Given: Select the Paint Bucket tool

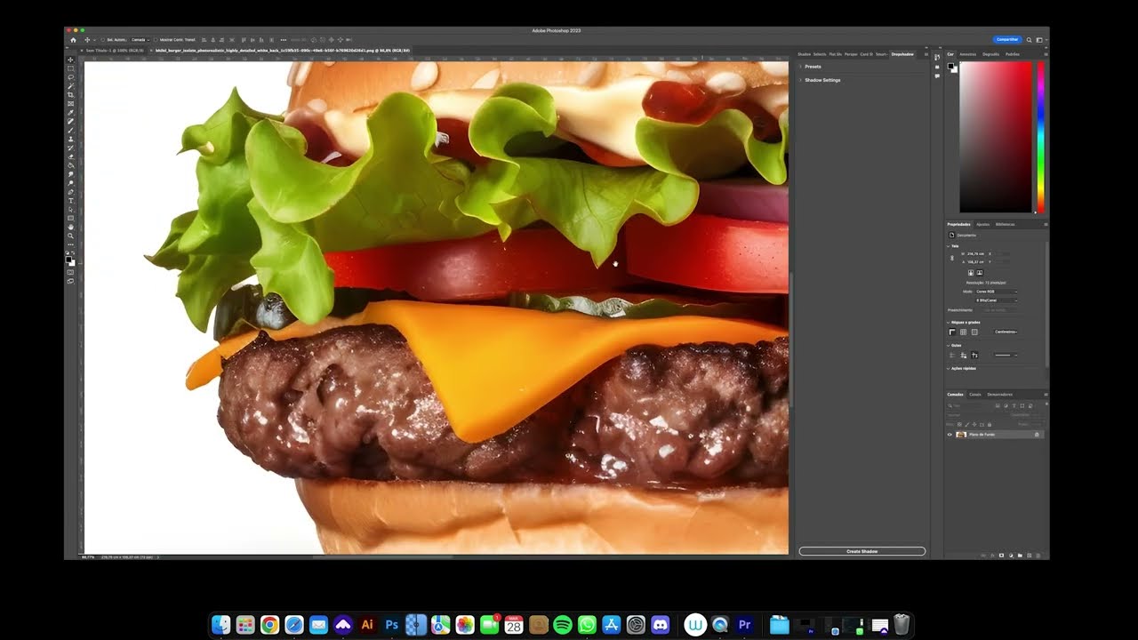Looking at the screenshot, I should (x=70, y=165).
